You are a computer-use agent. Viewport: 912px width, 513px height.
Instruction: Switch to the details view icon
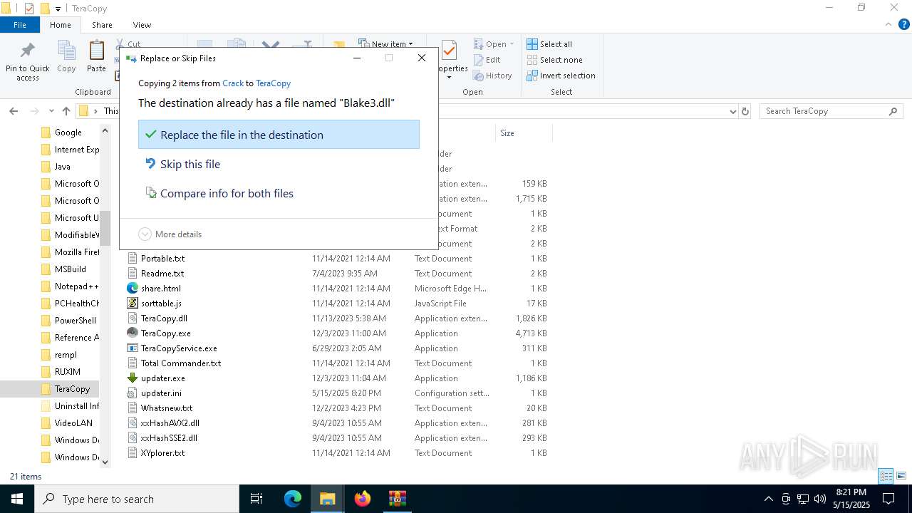click(886, 476)
